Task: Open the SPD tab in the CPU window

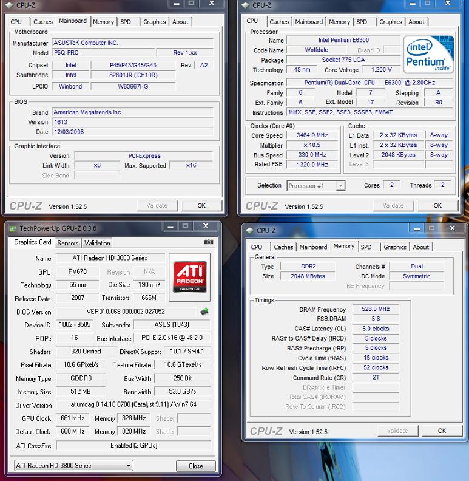Action: [362, 22]
